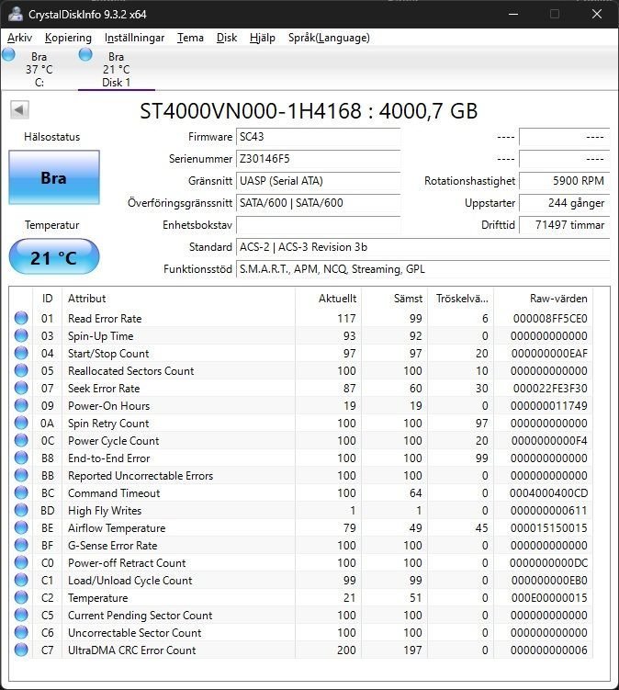Screen dimensions: 619x690
Task: Open the Inställningar menu
Action: pyautogui.click(x=134, y=38)
